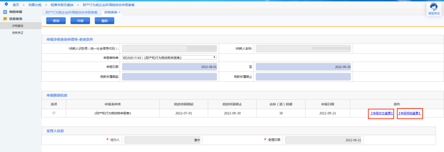Image resolution: width=444 pixels, height=152 pixels.
Task: Click the 选择 column header
Action: tap(54, 104)
